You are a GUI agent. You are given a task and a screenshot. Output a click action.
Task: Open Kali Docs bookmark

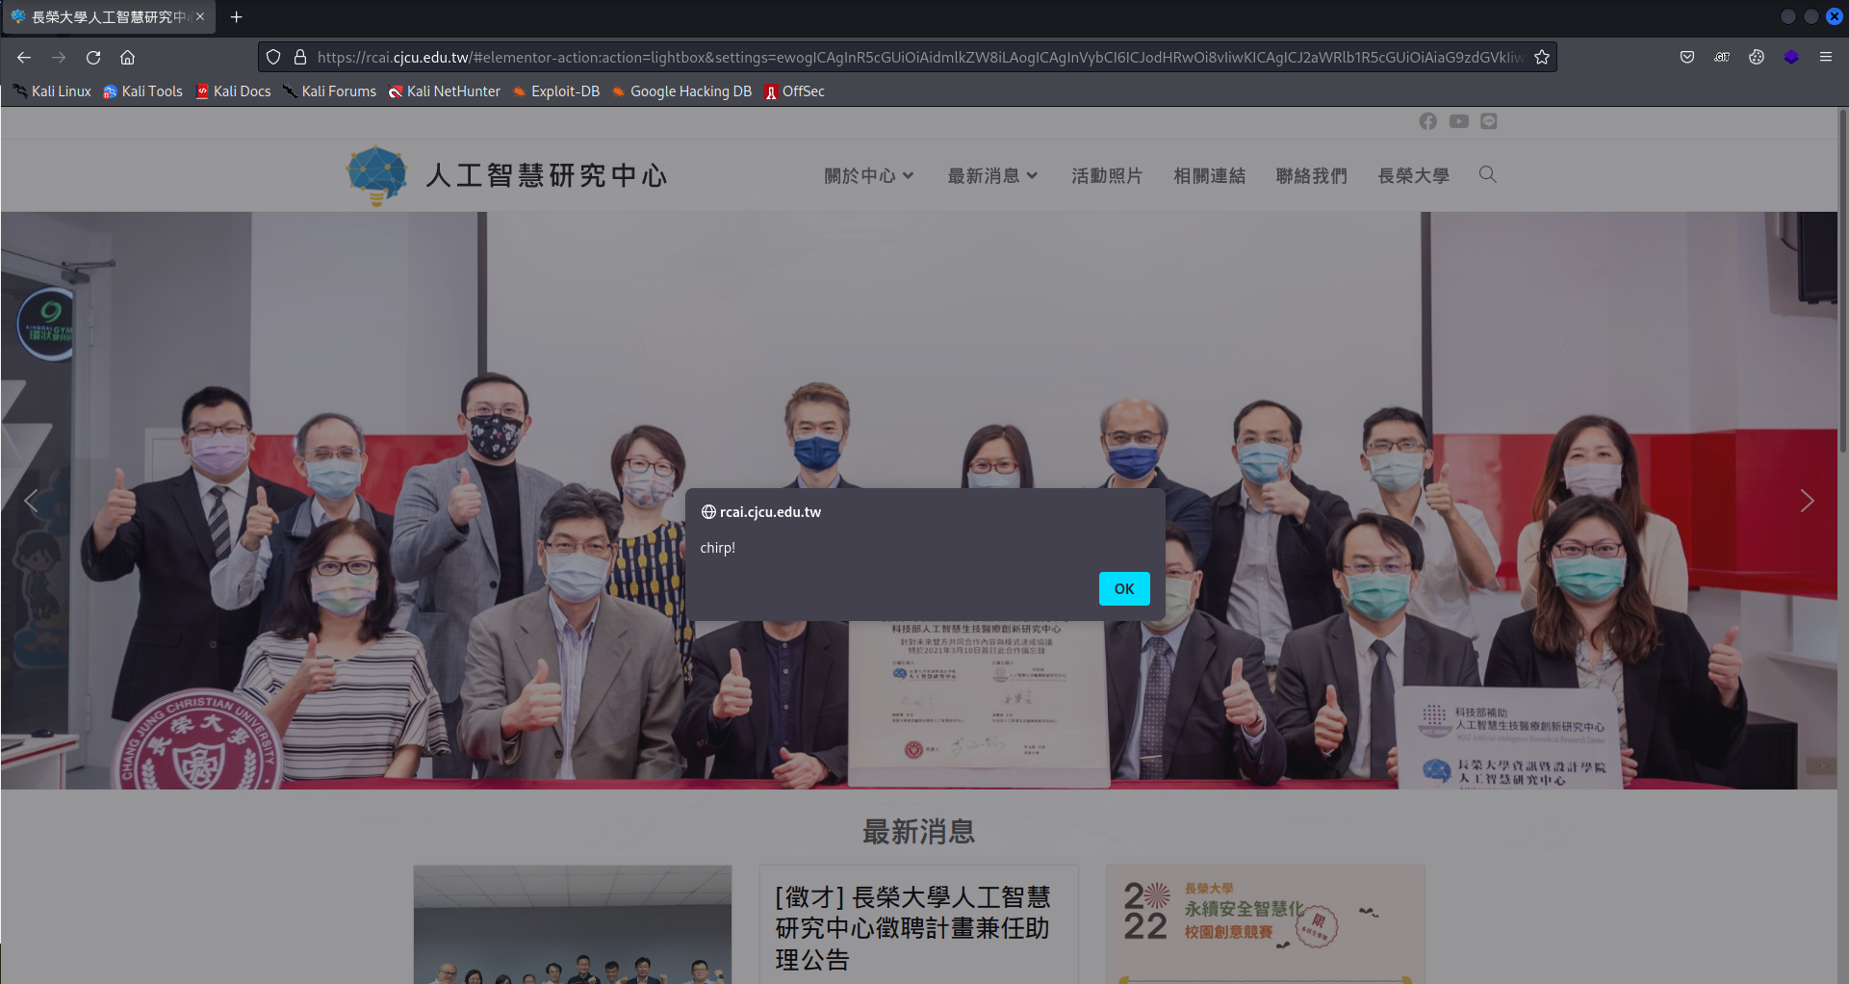[x=234, y=91]
